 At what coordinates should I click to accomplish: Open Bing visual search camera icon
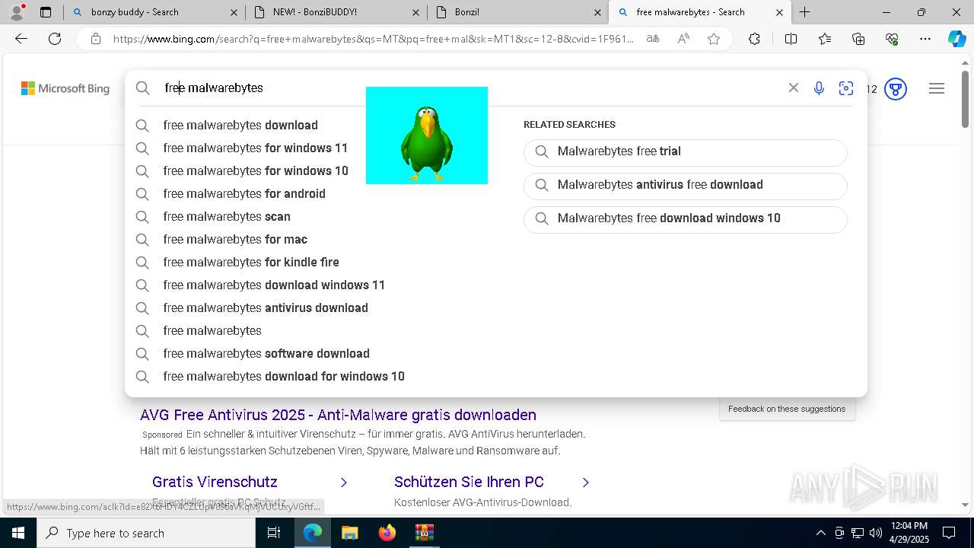(x=846, y=88)
